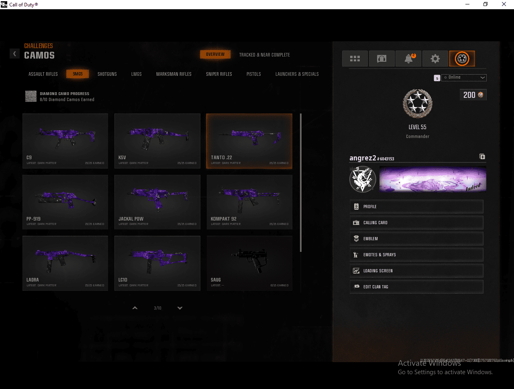514x389 pixels.
Task: Open the notifications bell icon
Action: 408,59
